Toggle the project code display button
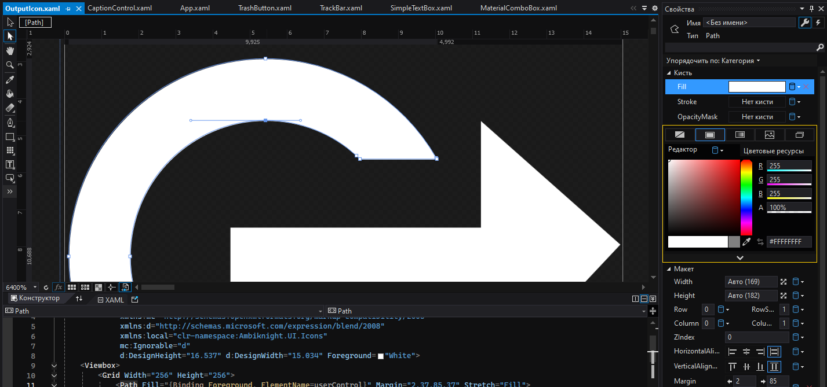Image resolution: width=827 pixels, height=387 pixels. coord(125,287)
